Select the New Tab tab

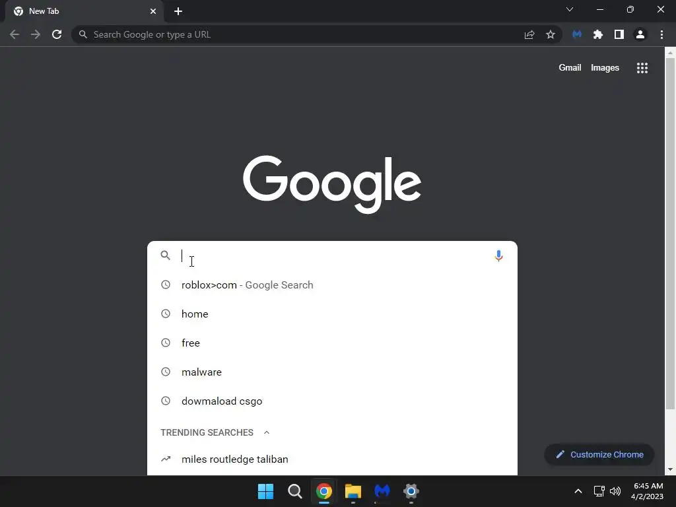coord(84,11)
